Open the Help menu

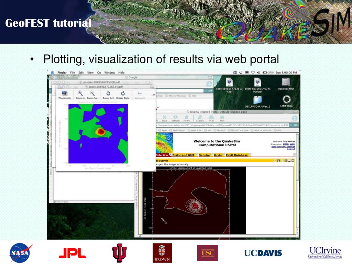click(121, 73)
